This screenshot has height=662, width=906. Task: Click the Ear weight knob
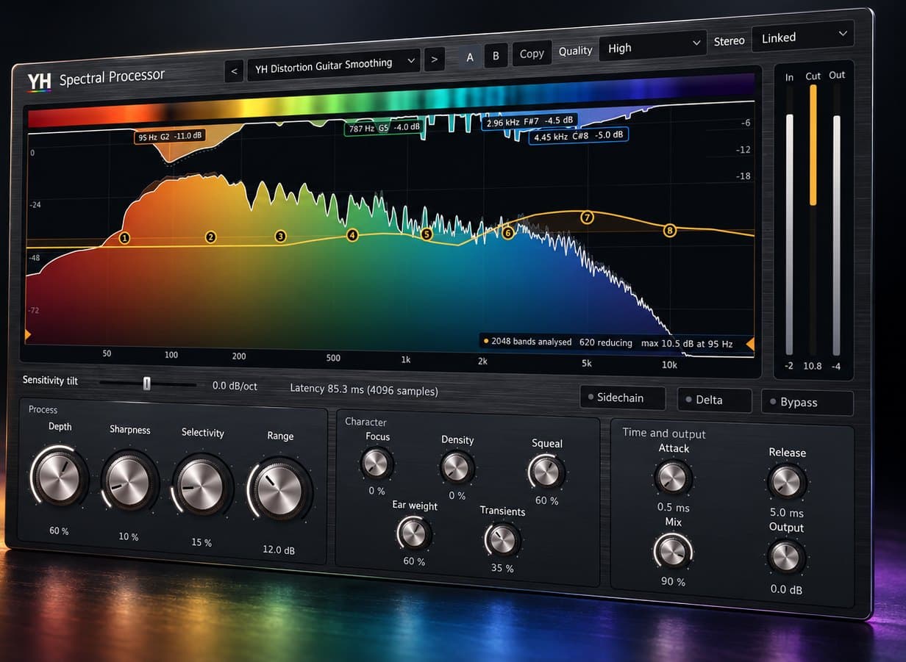tap(414, 533)
